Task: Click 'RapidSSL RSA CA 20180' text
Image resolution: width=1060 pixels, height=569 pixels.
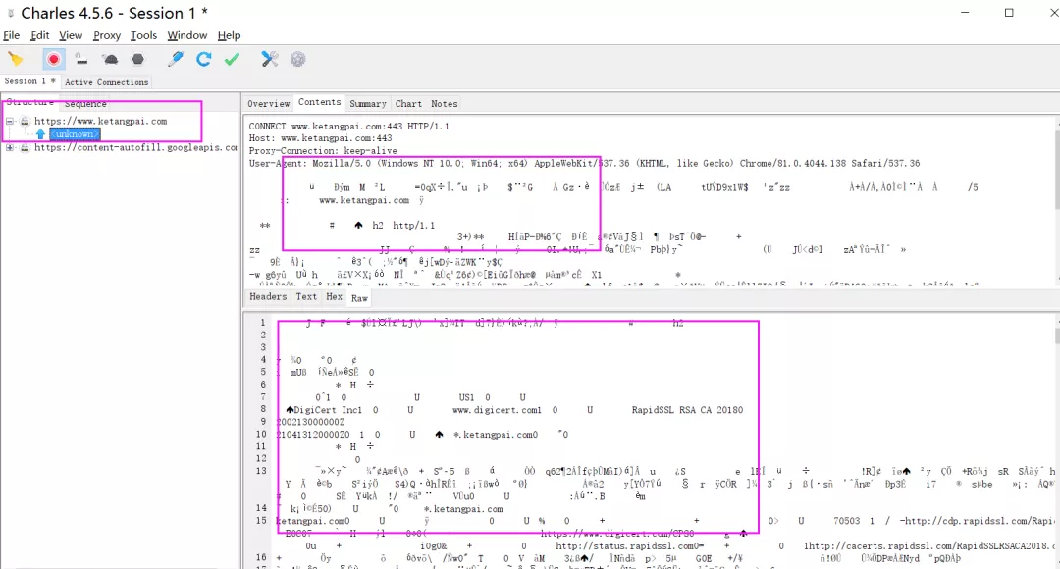Action: point(687,409)
